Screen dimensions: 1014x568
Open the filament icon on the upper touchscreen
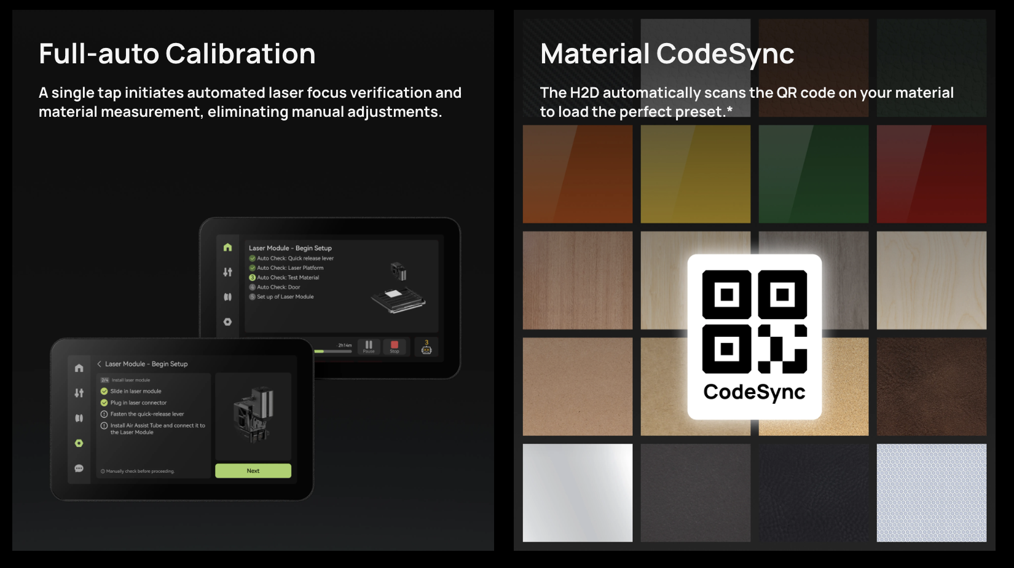pos(227,297)
